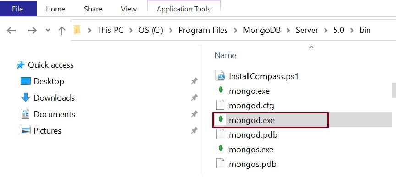Navigate to OS (C:) in breadcrumb

pyautogui.click(x=151, y=30)
